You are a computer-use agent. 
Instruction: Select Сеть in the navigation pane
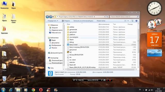(x=52, y=68)
